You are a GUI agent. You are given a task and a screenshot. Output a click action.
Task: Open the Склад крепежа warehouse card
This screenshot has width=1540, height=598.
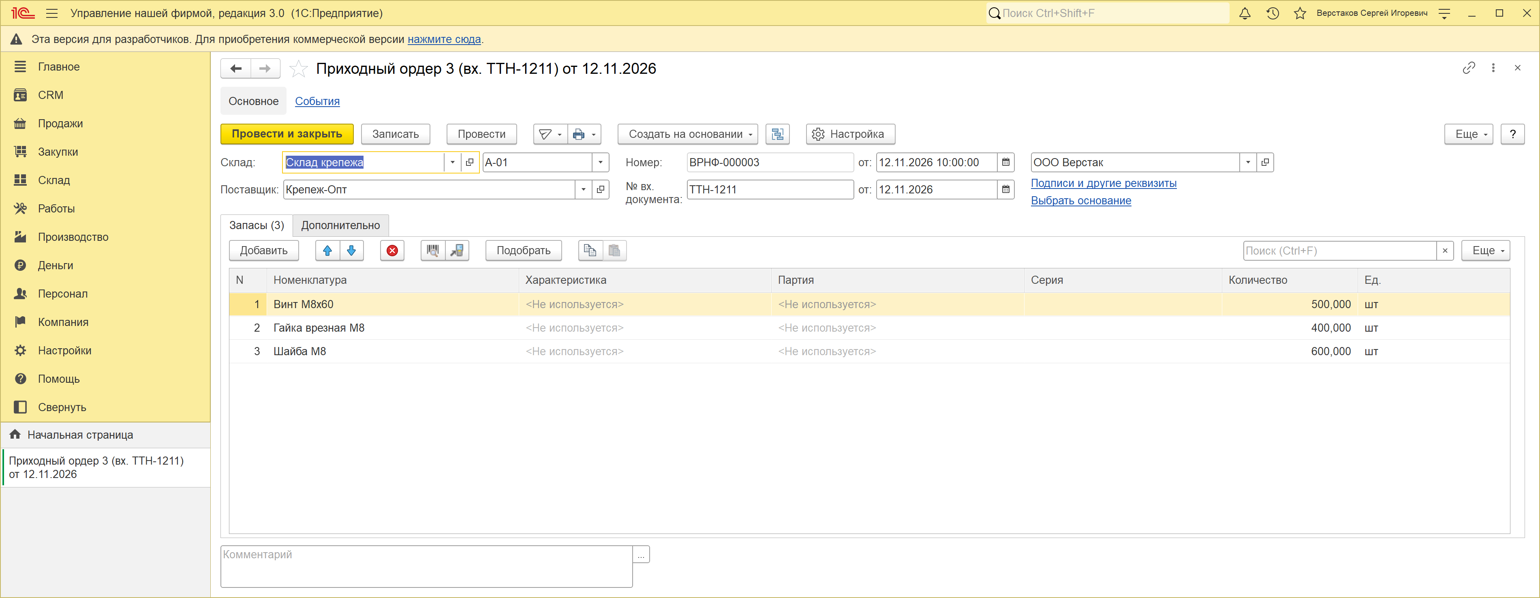tap(469, 162)
